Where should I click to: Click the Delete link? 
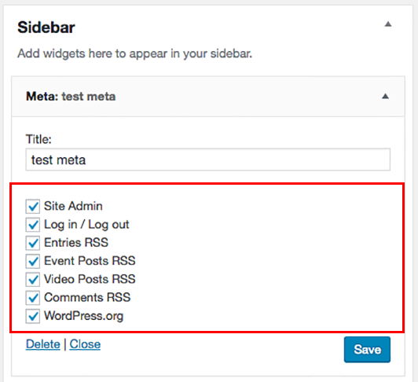pyautogui.click(x=43, y=344)
